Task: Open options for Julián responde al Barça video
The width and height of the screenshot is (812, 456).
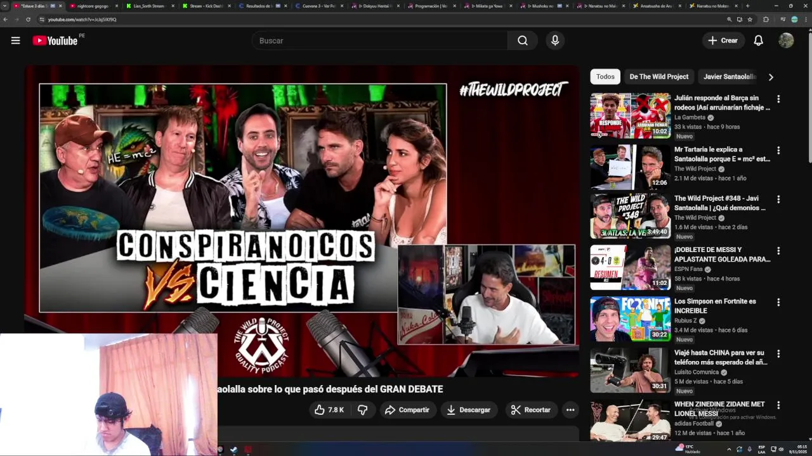Action: tap(778, 99)
